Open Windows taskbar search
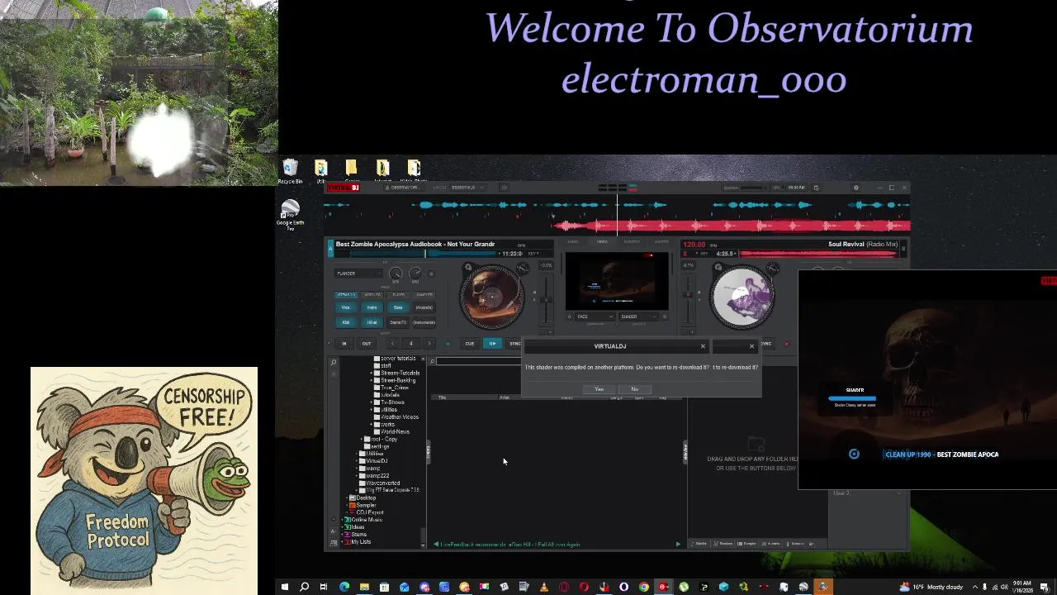This screenshot has width=1057, height=595. pyautogui.click(x=305, y=588)
